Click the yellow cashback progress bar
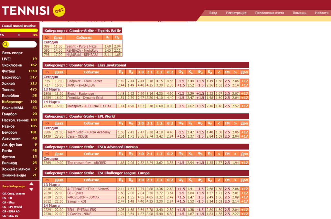 [x=19, y=30]
